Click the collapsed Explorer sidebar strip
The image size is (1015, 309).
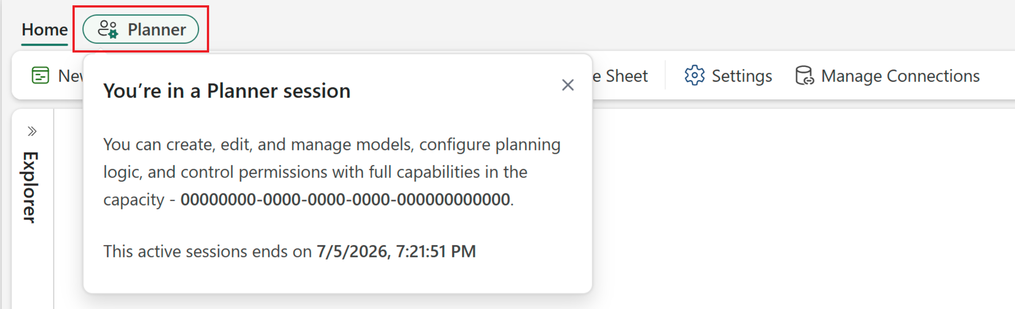point(32,208)
